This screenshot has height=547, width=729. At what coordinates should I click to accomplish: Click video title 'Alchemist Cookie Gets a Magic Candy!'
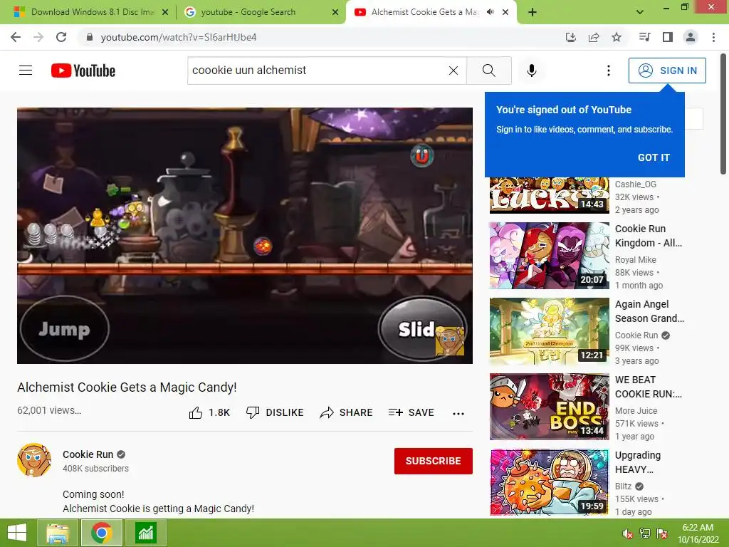127,387
